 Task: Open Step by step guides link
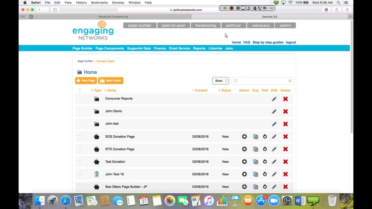268,42
